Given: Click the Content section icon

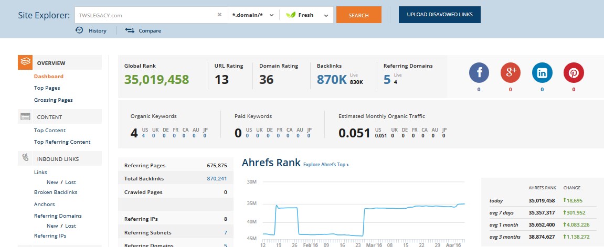Looking at the screenshot, I should pos(25,117).
